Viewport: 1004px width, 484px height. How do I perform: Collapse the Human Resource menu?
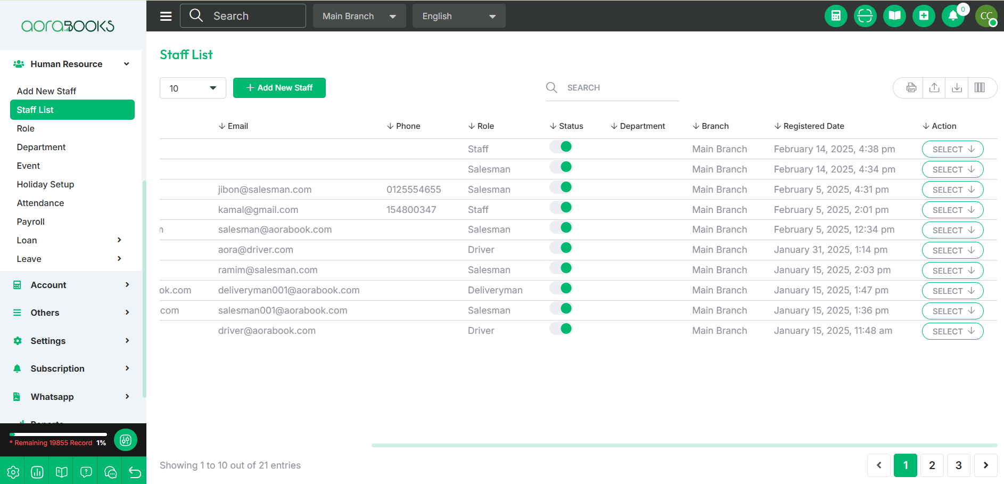click(71, 64)
